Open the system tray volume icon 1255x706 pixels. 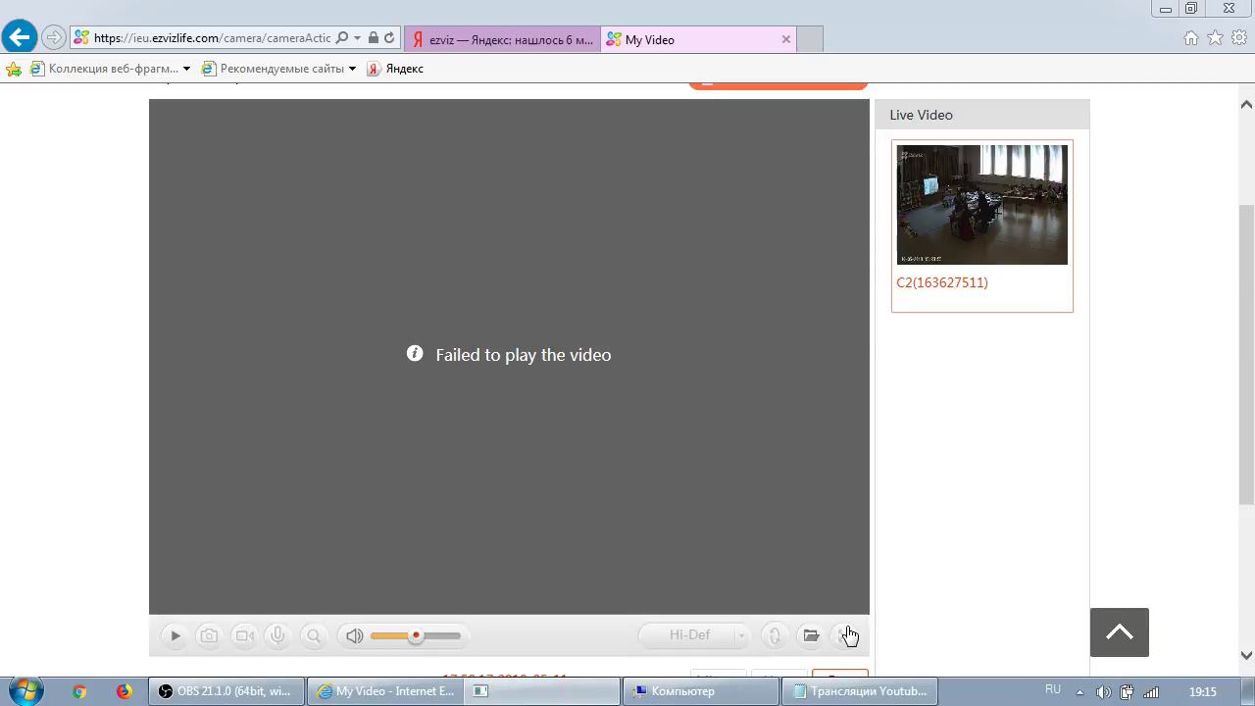1103,692
